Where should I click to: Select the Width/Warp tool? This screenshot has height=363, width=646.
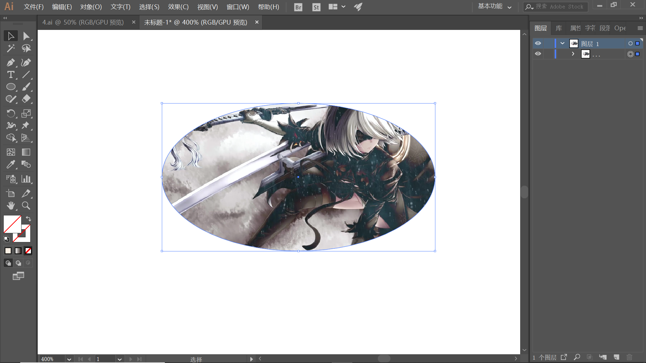click(x=11, y=125)
